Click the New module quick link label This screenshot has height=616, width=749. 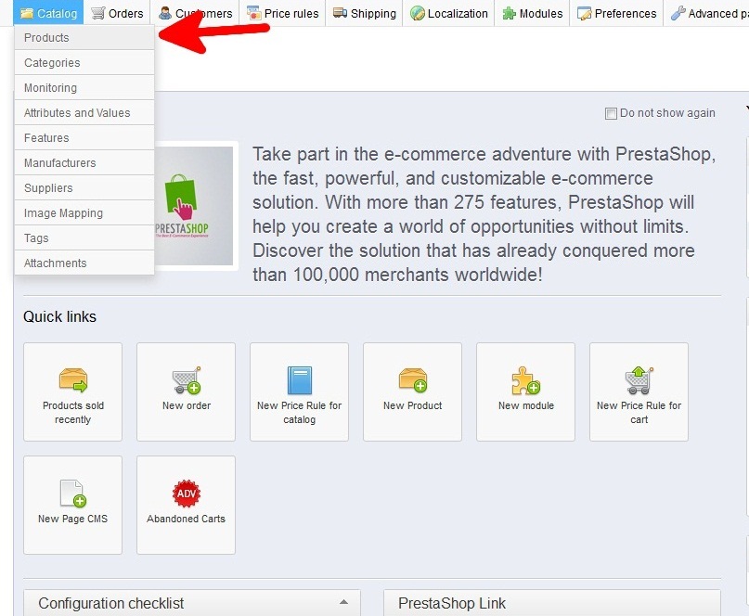click(526, 405)
